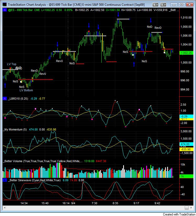Select the '@ES - 699 Tick Bar CME' status text
Image resolution: width=196 pixels, height=216 pixels.
tap(24, 10)
